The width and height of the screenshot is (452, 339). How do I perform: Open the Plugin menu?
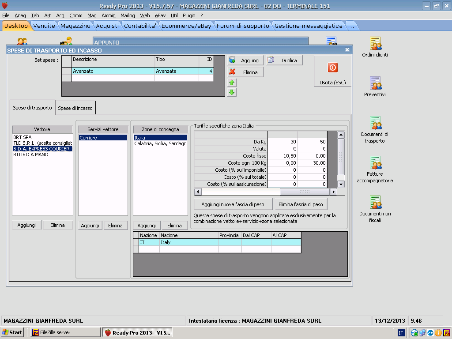tap(189, 15)
